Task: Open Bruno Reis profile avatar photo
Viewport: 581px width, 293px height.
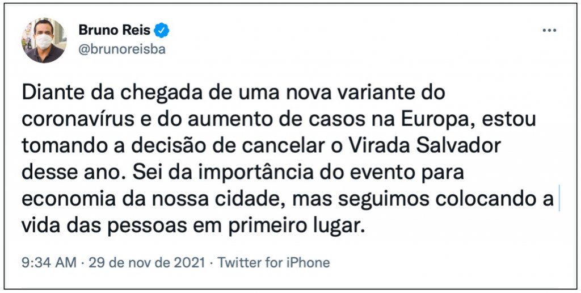Action: tap(44, 40)
